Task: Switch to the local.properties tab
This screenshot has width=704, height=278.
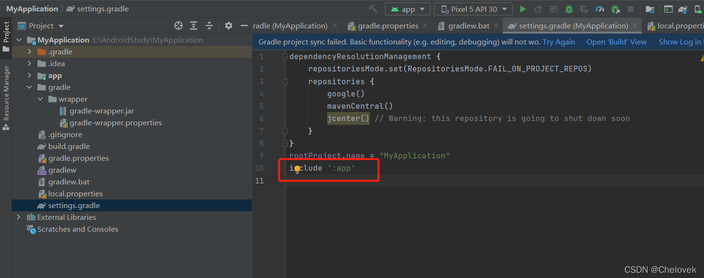Action: pyautogui.click(x=676, y=26)
